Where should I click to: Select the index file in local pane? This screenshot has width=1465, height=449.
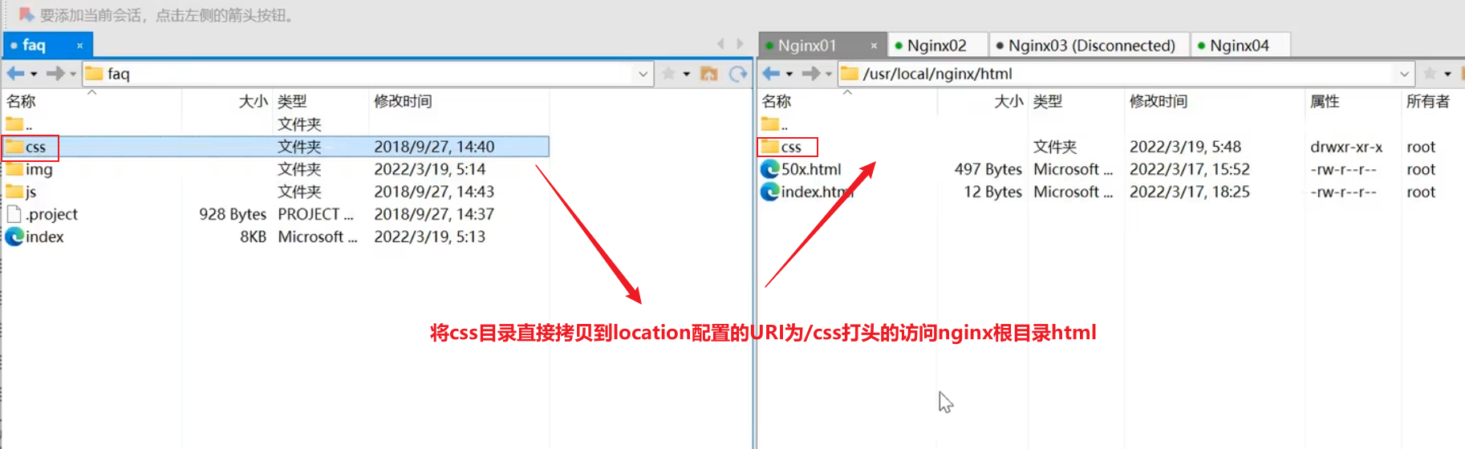tap(44, 237)
